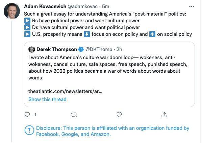The width and height of the screenshot is (202, 143).
Task: Open the quoted tweet about culture war doom loop
Action: tap(109, 74)
